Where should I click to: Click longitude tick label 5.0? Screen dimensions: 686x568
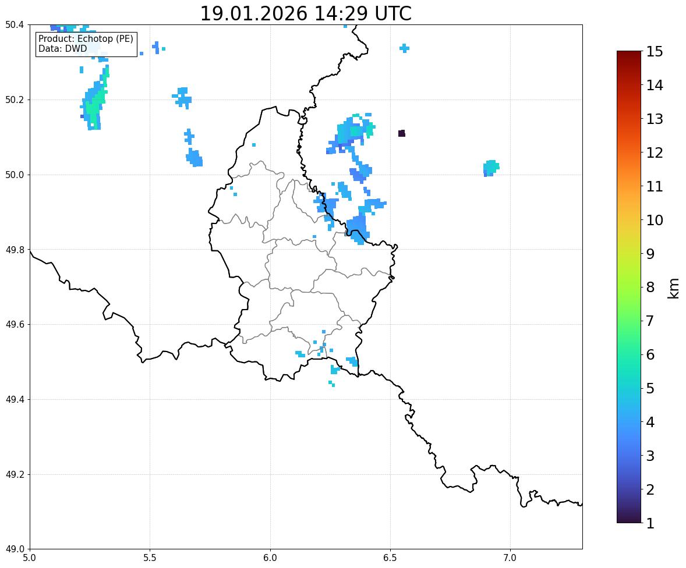click(30, 558)
